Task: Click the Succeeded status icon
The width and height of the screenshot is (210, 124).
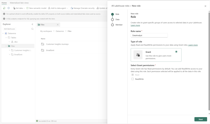Action: 37,121
